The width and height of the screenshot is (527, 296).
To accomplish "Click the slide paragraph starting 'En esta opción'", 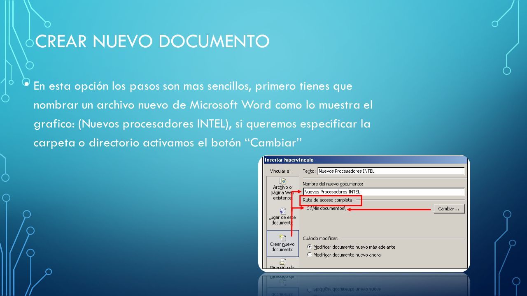I will (x=203, y=115).
